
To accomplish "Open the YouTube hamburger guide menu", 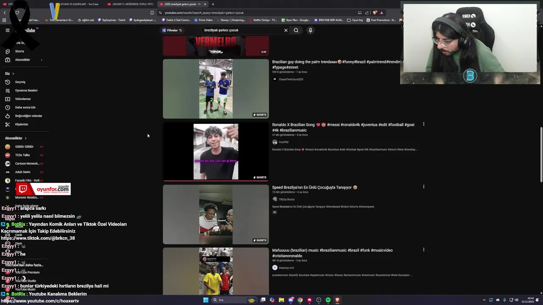I will [x=7, y=30].
